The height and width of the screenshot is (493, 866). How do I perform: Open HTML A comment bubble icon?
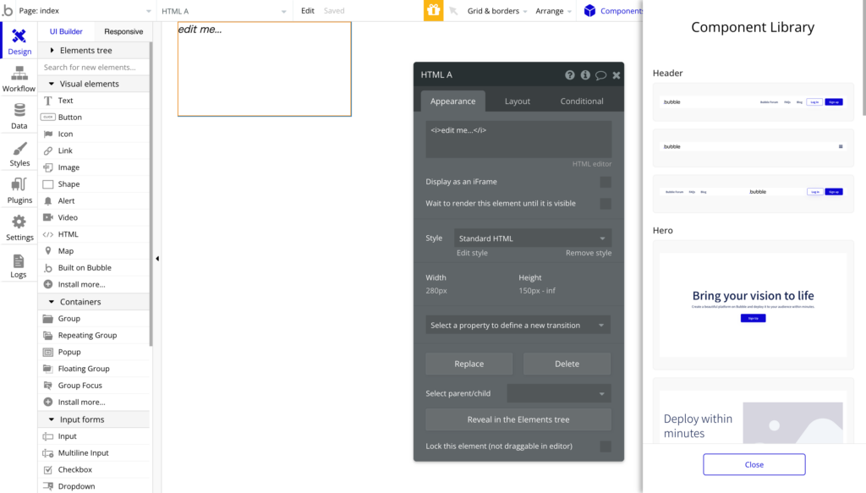[x=601, y=75]
